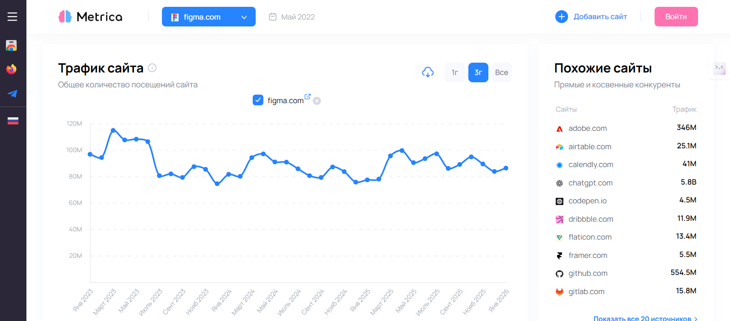Select the Все time range tab
The width and height of the screenshot is (730, 321).
[501, 72]
